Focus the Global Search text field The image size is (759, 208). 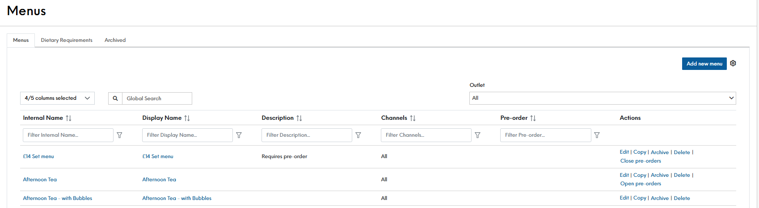tap(156, 98)
